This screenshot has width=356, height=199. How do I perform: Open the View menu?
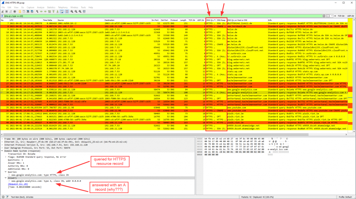tap(16, 8)
